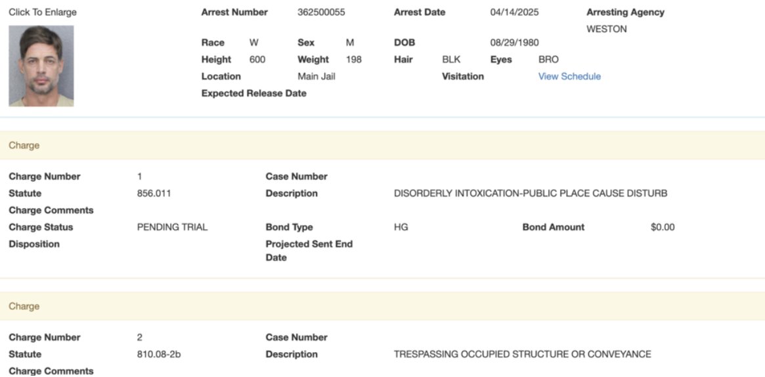Click statute number 810.08-2b
Viewport: 765px width, 377px height.
159,354
